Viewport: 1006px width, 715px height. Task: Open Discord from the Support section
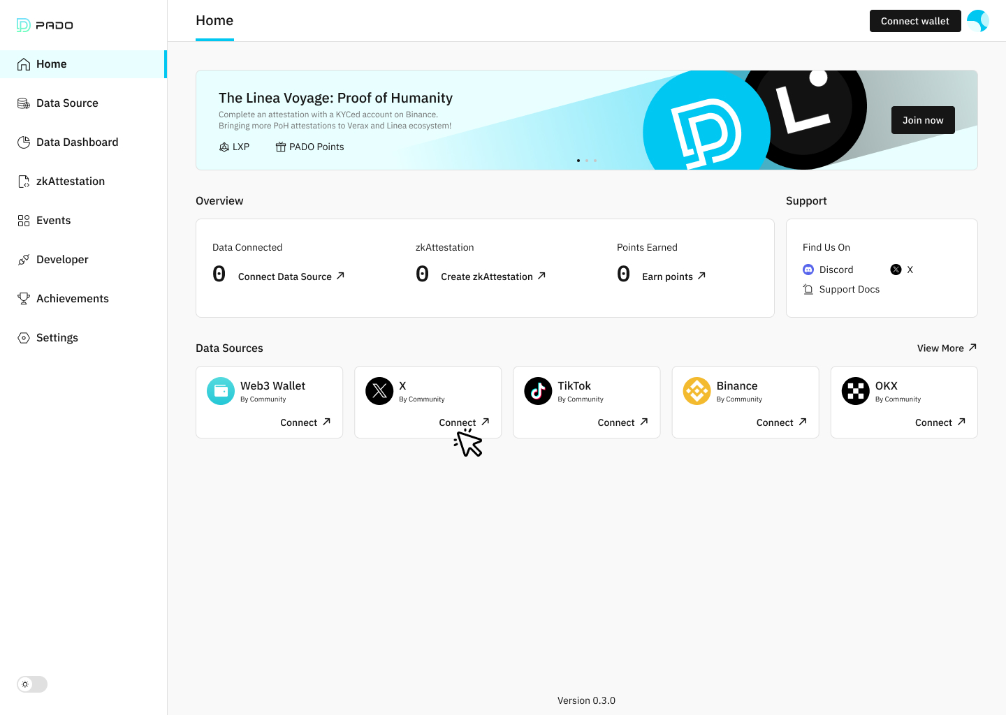tap(829, 270)
